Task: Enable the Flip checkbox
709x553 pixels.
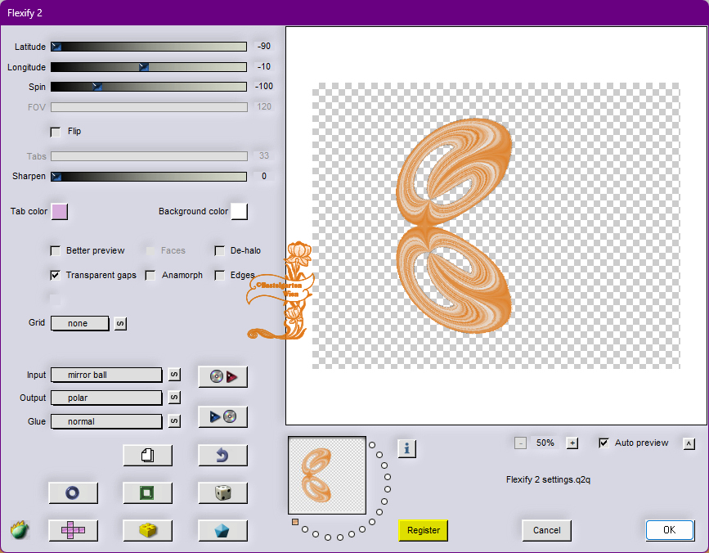Action: pyautogui.click(x=56, y=132)
